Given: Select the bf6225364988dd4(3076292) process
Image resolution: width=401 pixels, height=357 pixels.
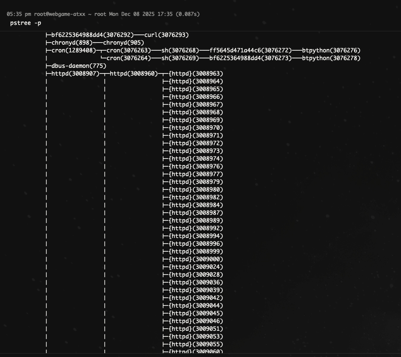Looking at the screenshot, I should coord(92,35).
